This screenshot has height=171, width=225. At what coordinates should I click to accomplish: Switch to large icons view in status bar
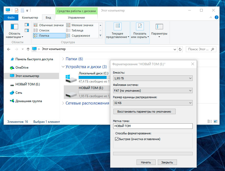(x=216, y=122)
